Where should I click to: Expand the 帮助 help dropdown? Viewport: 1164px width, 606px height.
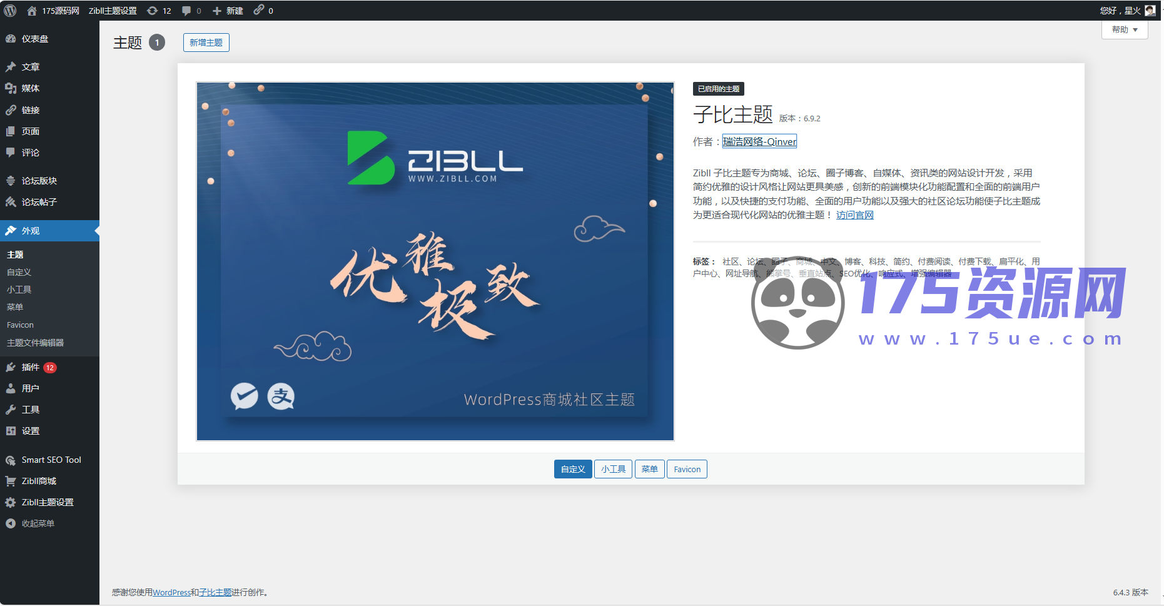[1125, 29]
